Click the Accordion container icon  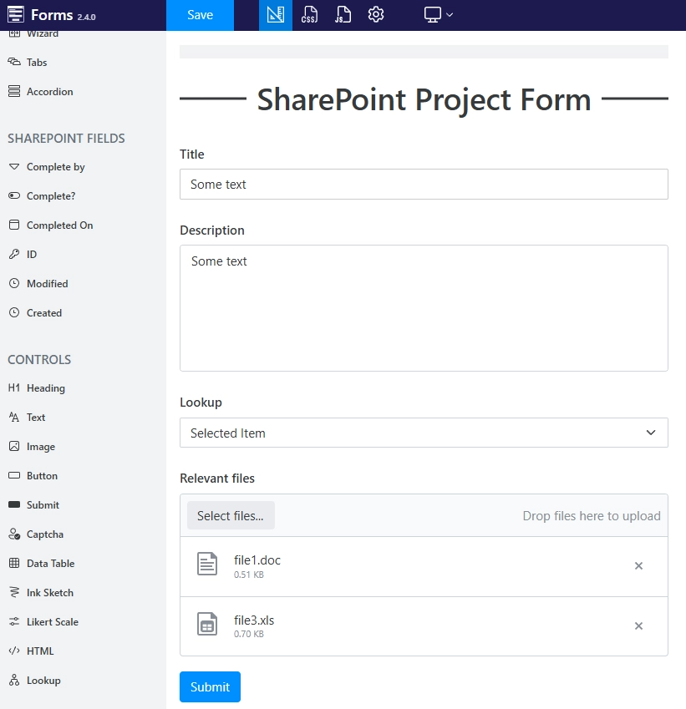click(x=14, y=91)
